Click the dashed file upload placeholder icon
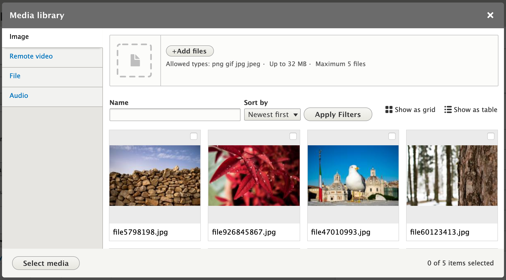Screen dimensions: 506x280 point(135,60)
